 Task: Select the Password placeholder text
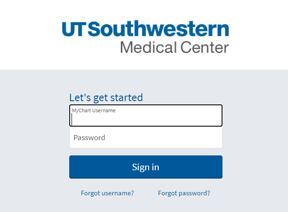89,138
